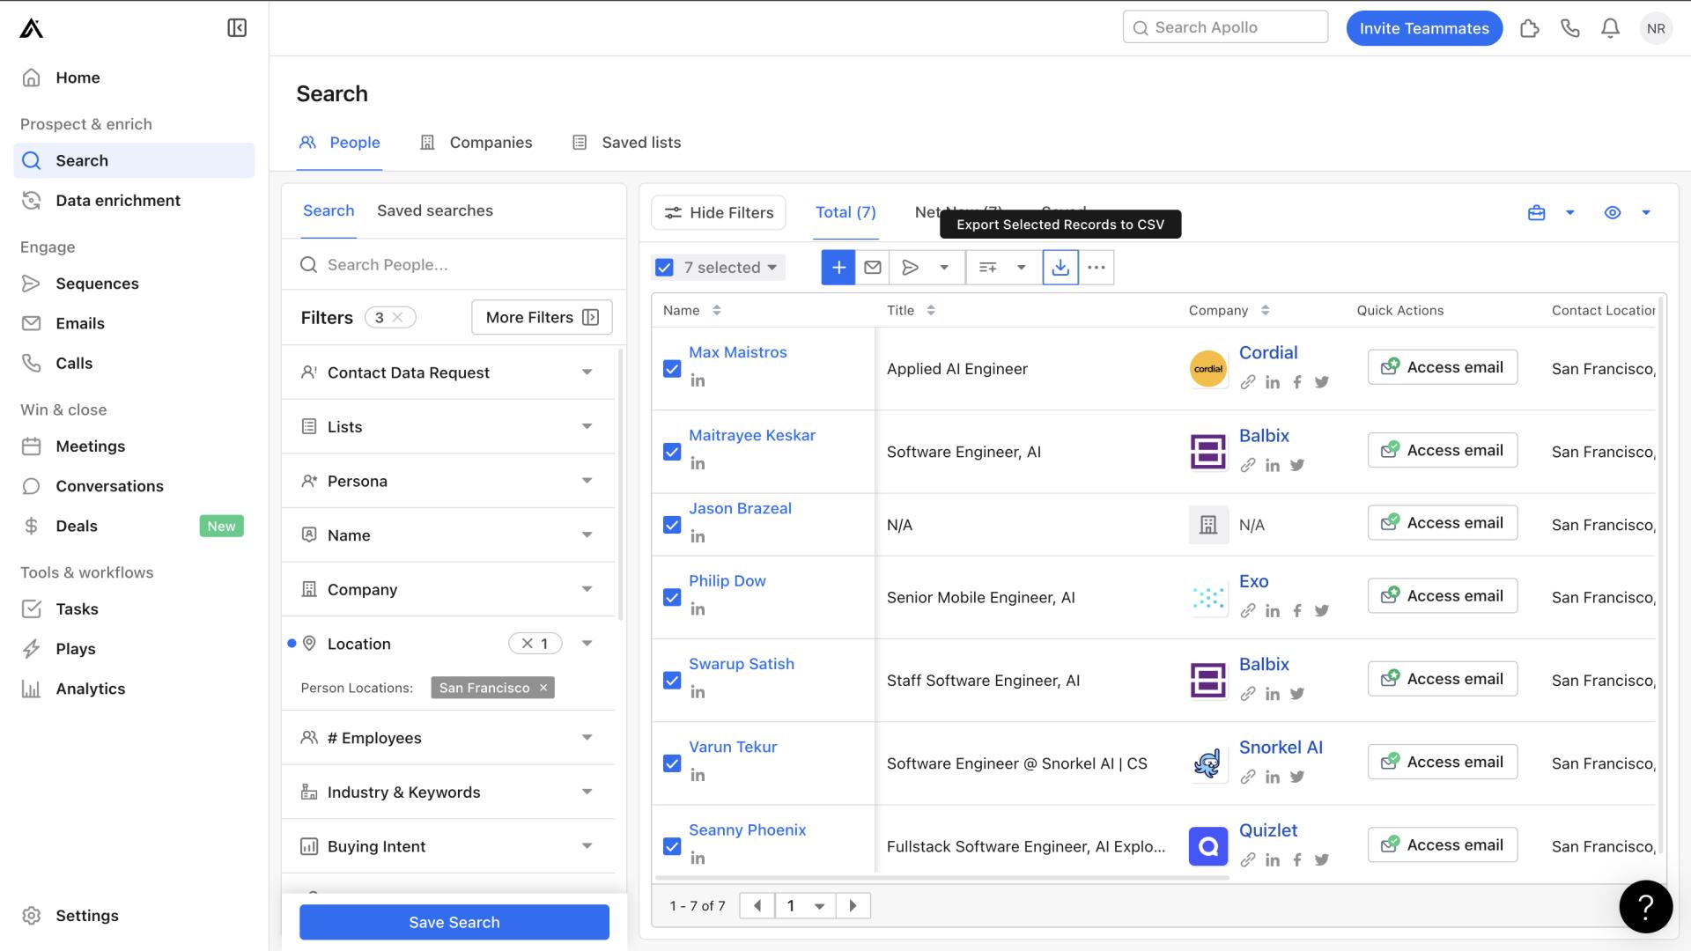
Task: Click the eye/view toggle icon in results header
Action: coord(1613,212)
